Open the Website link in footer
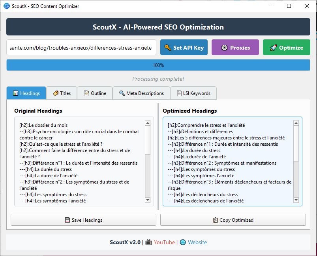This screenshot has width=317, height=256. (x=197, y=242)
